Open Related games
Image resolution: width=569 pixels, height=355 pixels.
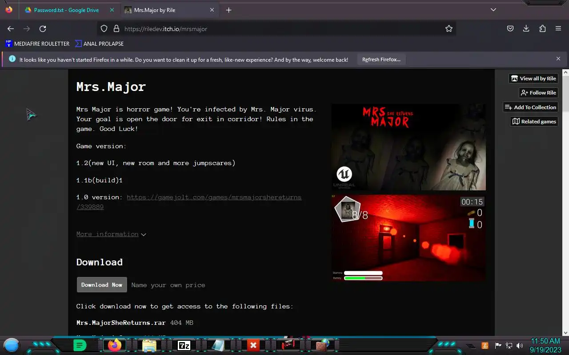pyautogui.click(x=534, y=121)
